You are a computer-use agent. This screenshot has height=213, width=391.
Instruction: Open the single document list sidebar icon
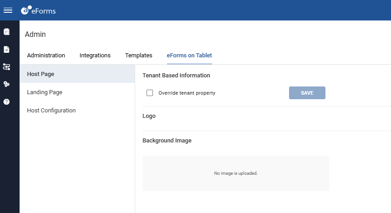(6, 50)
